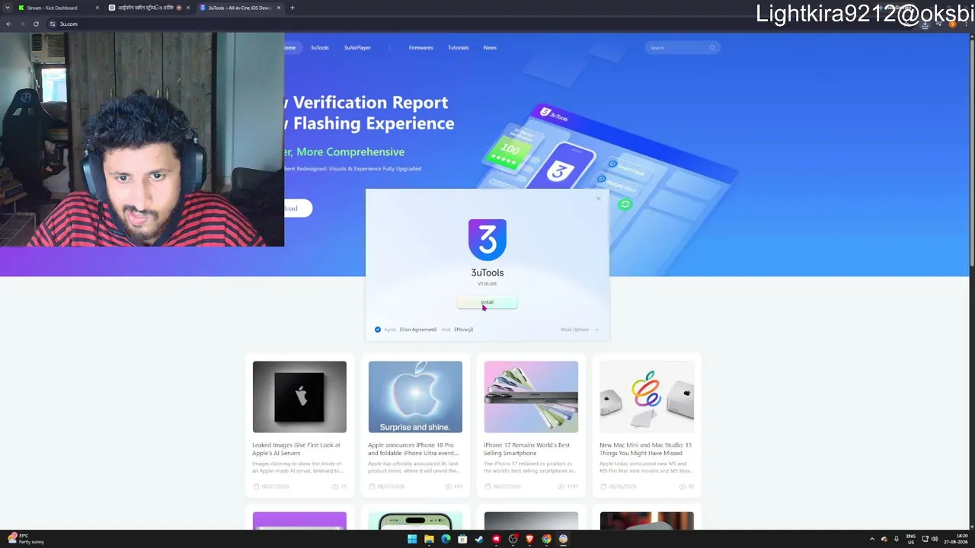Open the Mac Mini and Mac Studio thumbnail

tap(647, 397)
